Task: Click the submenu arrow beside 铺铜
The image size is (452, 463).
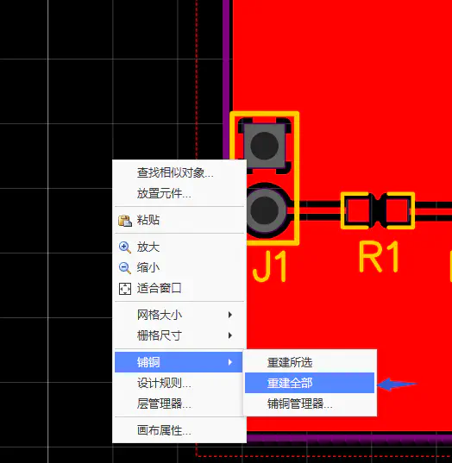Action: coord(230,362)
